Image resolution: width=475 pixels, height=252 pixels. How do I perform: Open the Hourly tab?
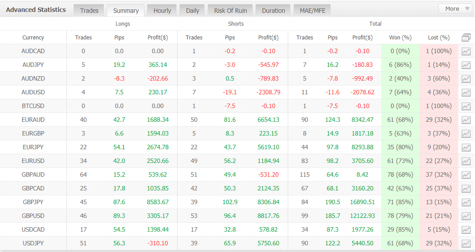tap(162, 11)
